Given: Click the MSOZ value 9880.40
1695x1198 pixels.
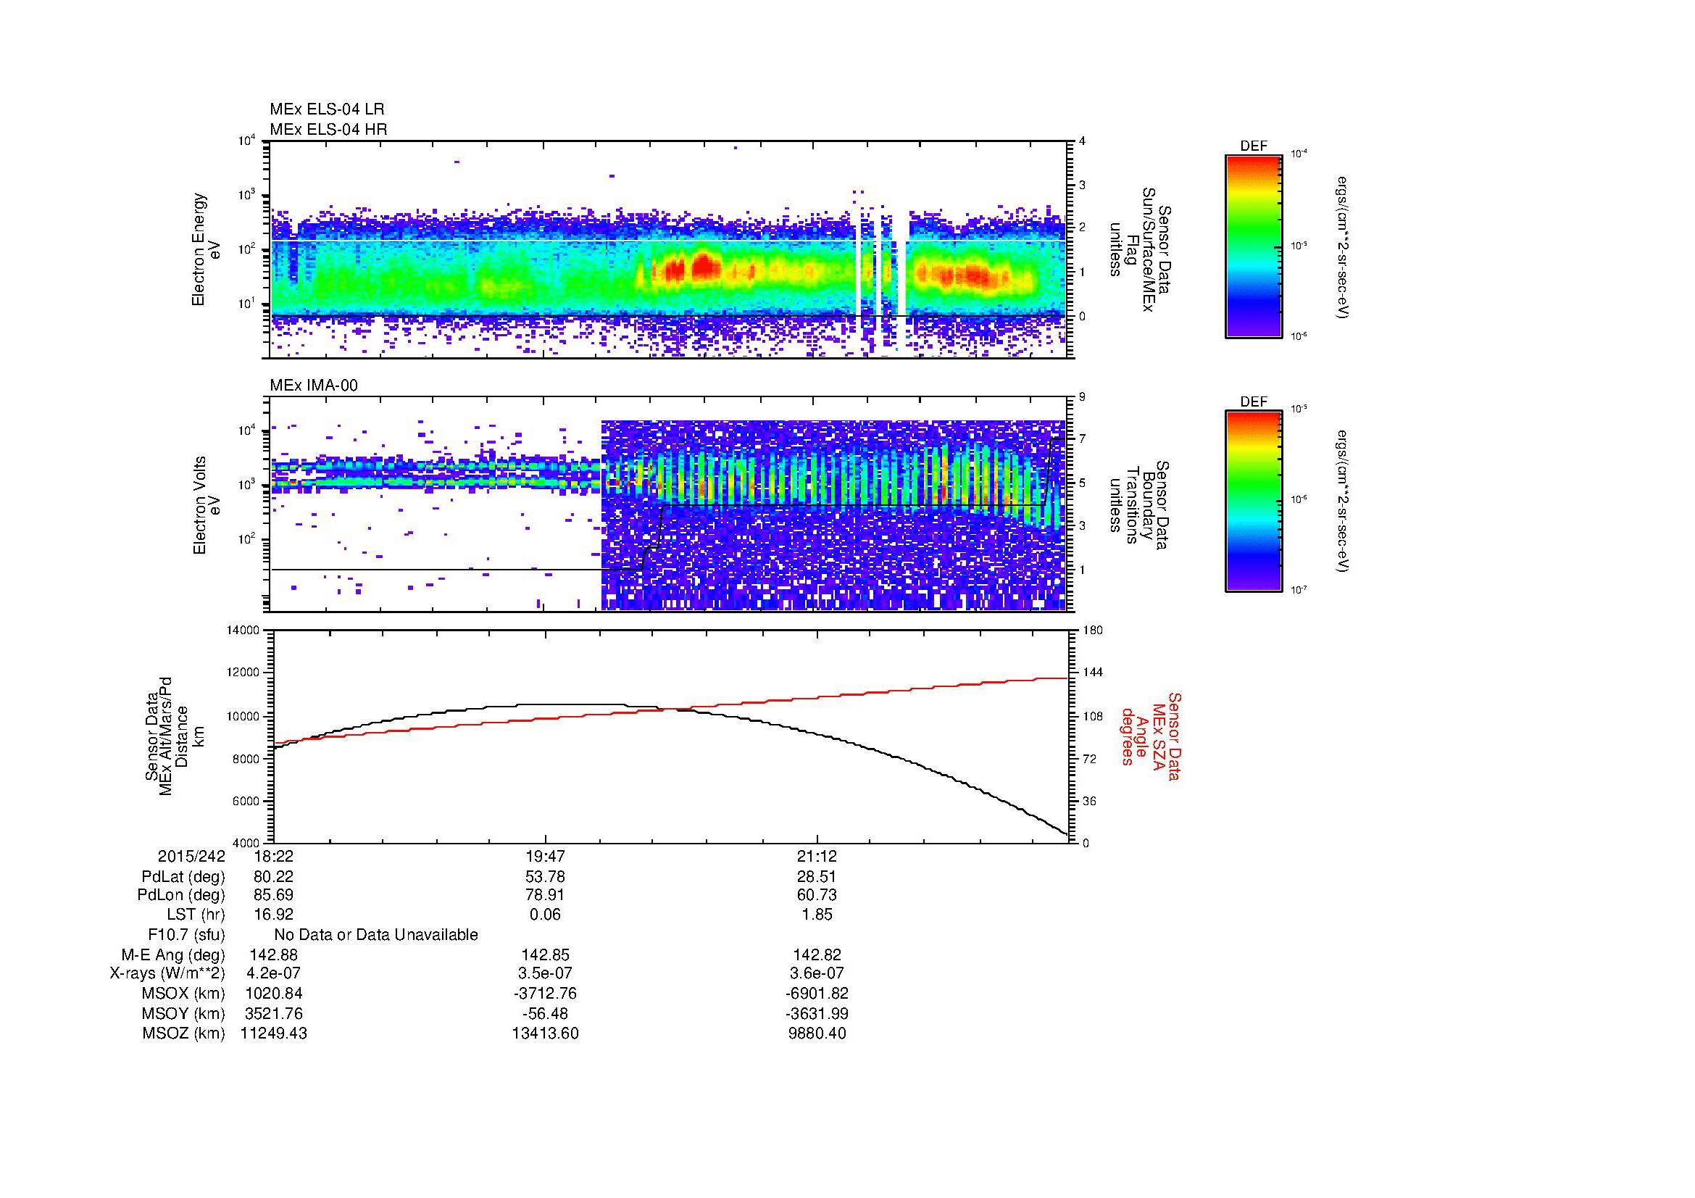Looking at the screenshot, I should click(817, 1033).
